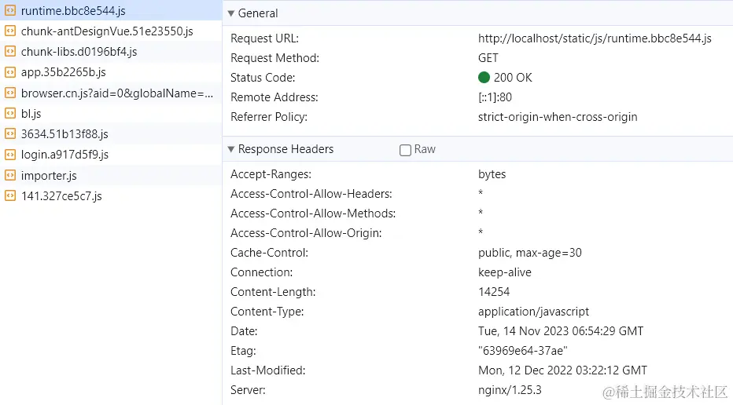Click the Access-Control-Allow-Headers label
Image resolution: width=733 pixels, height=405 pixels.
[x=311, y=194]
